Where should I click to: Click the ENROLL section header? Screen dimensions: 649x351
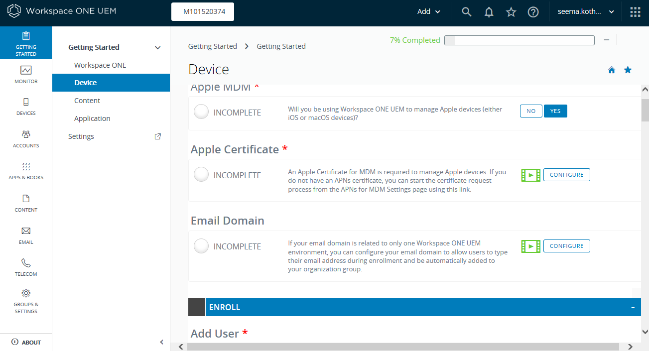414,307
